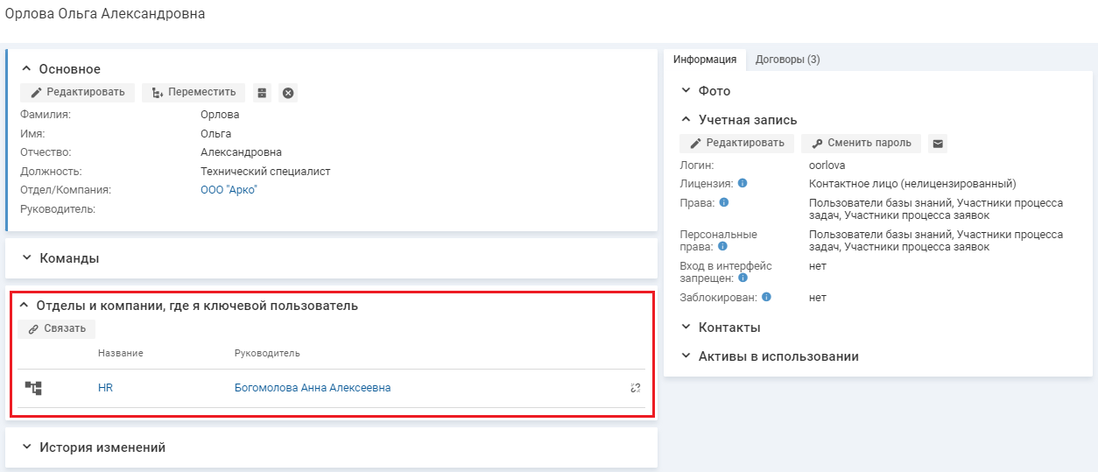Select the Информация tab
The width and height of the screenshot is (1098, 472).
point(705,60)
